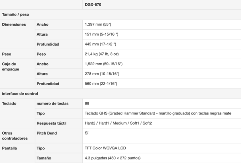Click the Tamaño / peso section heading
The image size is (241, 163).
click(x=15, y=14)
